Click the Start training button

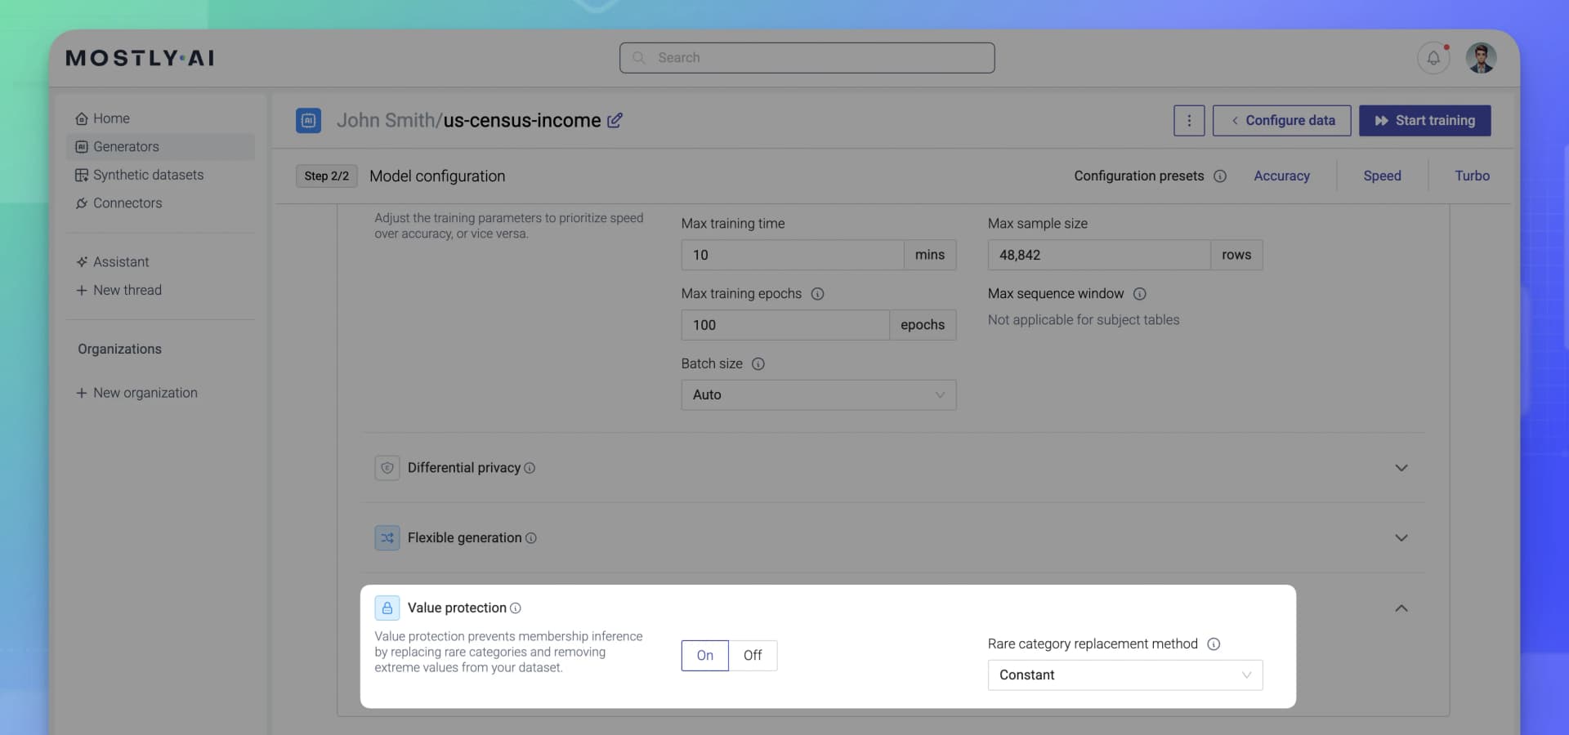click(x=1424, y=120)
